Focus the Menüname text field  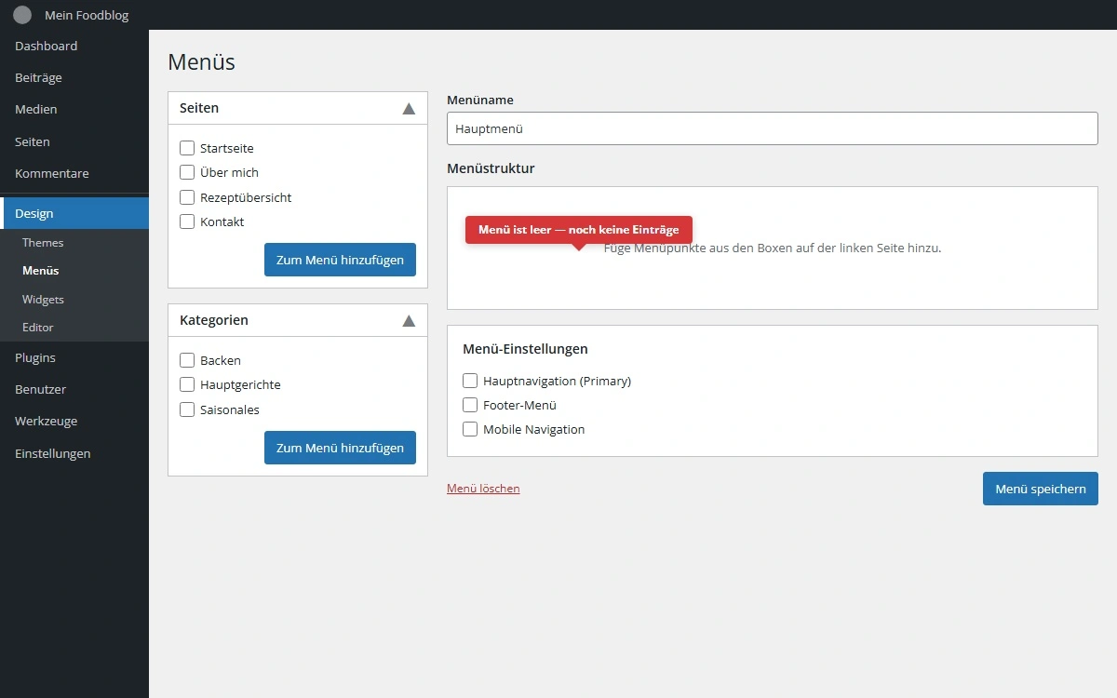772,129
